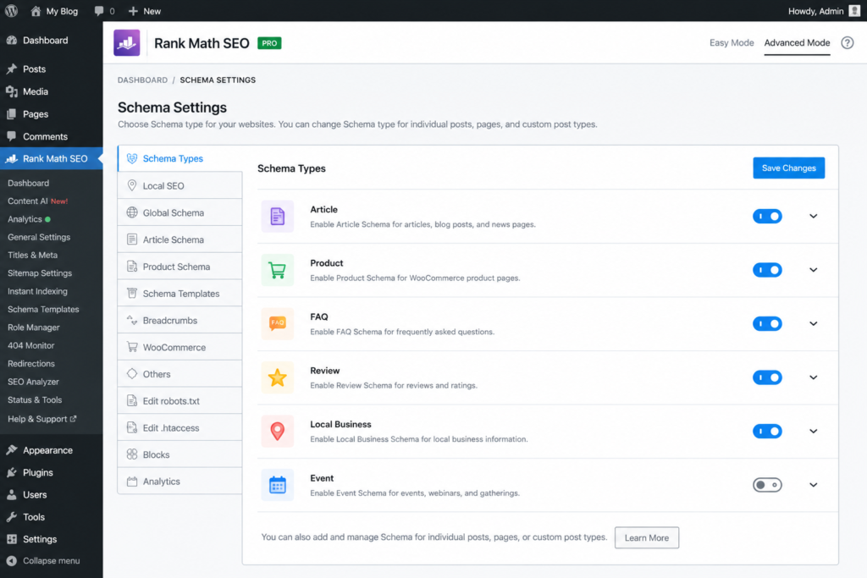Image resolution: width=867 pixels, height=578 pixels.
Task: Click the Local SEO pin icon in tabs
Action: pyautogui.click(x=131, y=185)
